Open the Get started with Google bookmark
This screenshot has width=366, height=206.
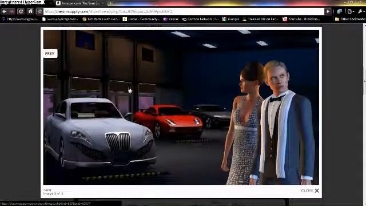tap(101, 19)
